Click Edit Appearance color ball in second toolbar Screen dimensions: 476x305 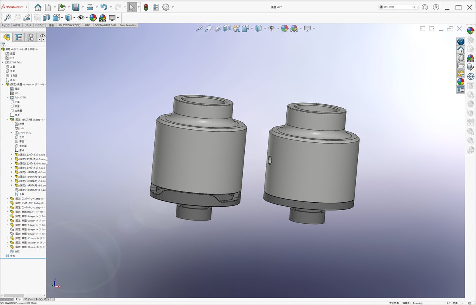[93, 17]
